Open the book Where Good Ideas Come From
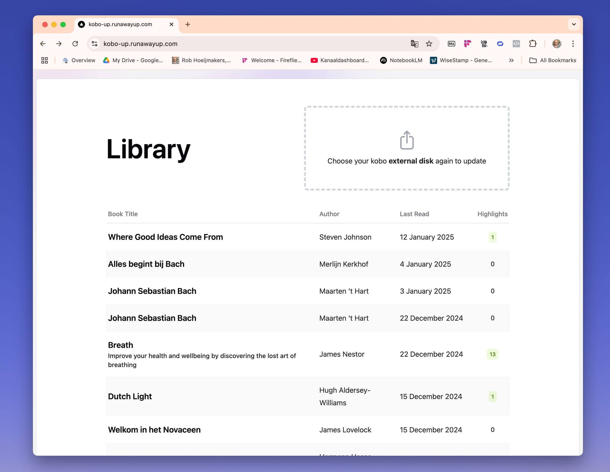Image resolution: width=610 pixels, height=472 pixels. tap(165, 237)
